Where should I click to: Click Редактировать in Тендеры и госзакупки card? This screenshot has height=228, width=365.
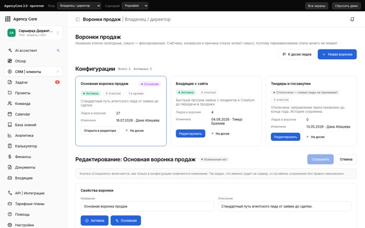coord(285,137)
